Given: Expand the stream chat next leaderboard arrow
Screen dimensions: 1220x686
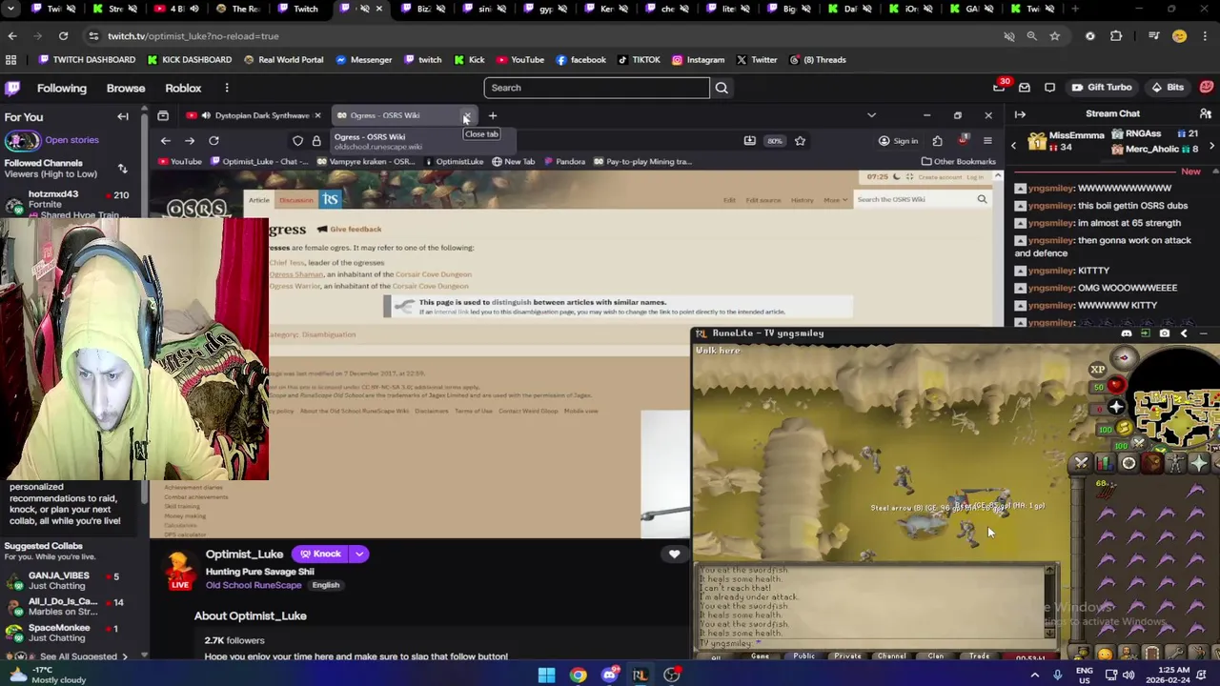Looking at the screenshot, I should (x=1211, y=146).
